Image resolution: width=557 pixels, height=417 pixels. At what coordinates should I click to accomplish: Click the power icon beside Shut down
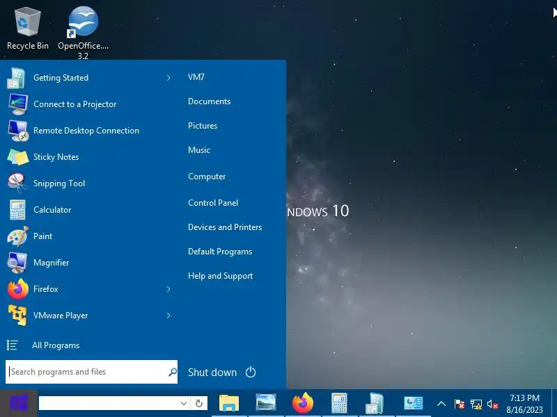[251, 372]
